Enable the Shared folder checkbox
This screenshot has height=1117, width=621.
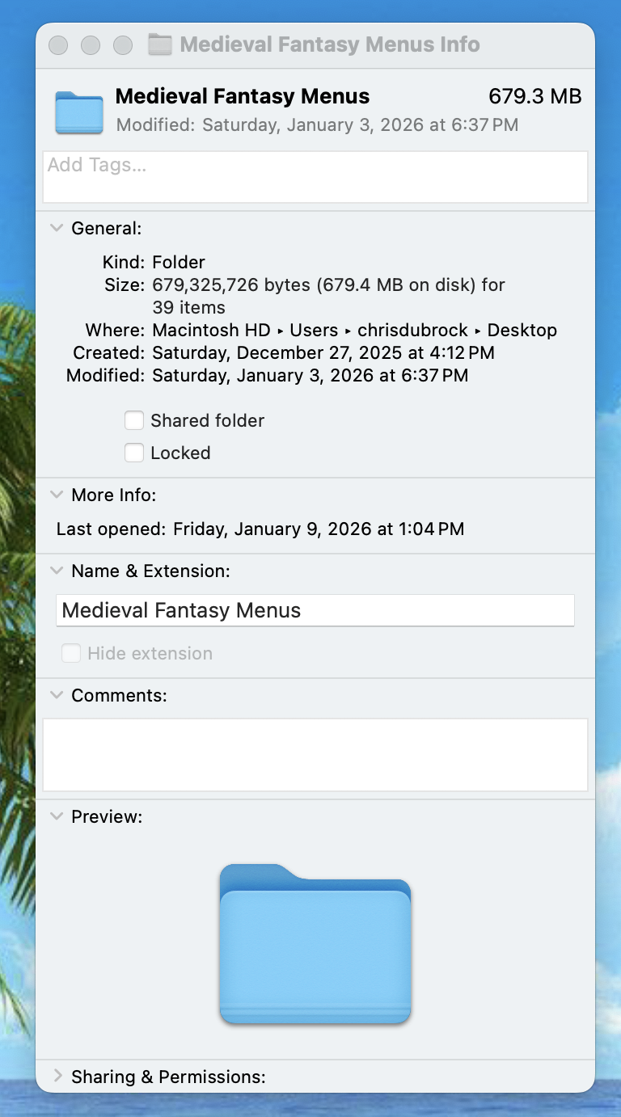click(x=134, y=420)
